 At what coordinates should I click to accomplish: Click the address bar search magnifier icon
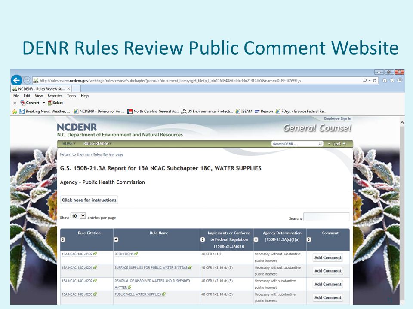coord(364,80)
